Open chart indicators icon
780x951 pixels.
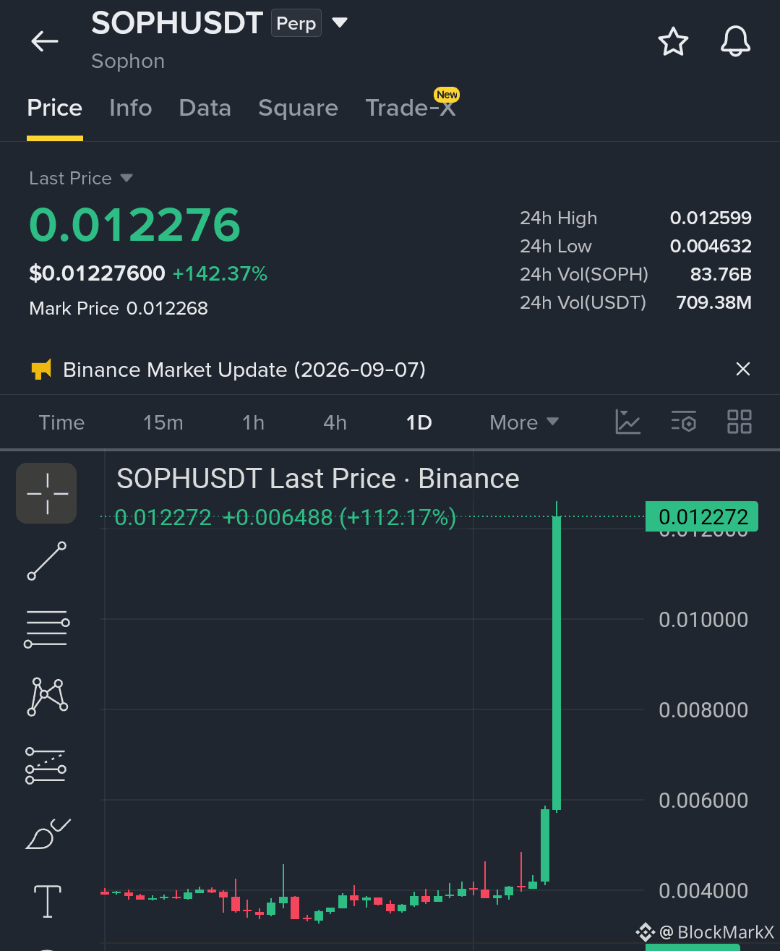point(627,422)
